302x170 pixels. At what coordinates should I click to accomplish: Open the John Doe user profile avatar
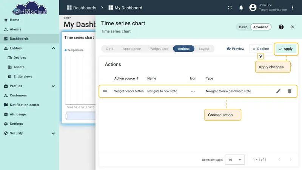[253, 8]
